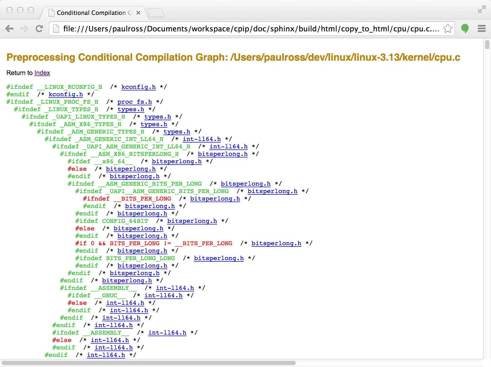The width and height of the screenshot is (491, 367).
Task: Click the green extension icon
Action: (x=465, y=28)
